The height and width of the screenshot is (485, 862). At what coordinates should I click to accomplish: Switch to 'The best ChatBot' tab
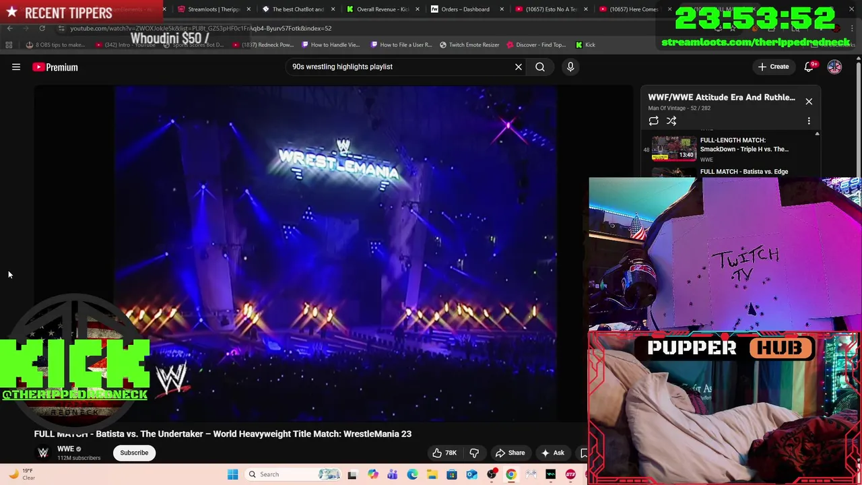tap(298, 9)
